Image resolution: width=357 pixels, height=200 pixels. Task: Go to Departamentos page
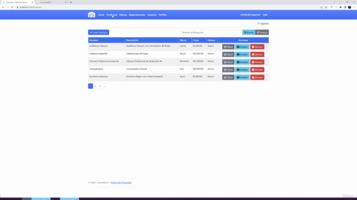coord(137,15)
